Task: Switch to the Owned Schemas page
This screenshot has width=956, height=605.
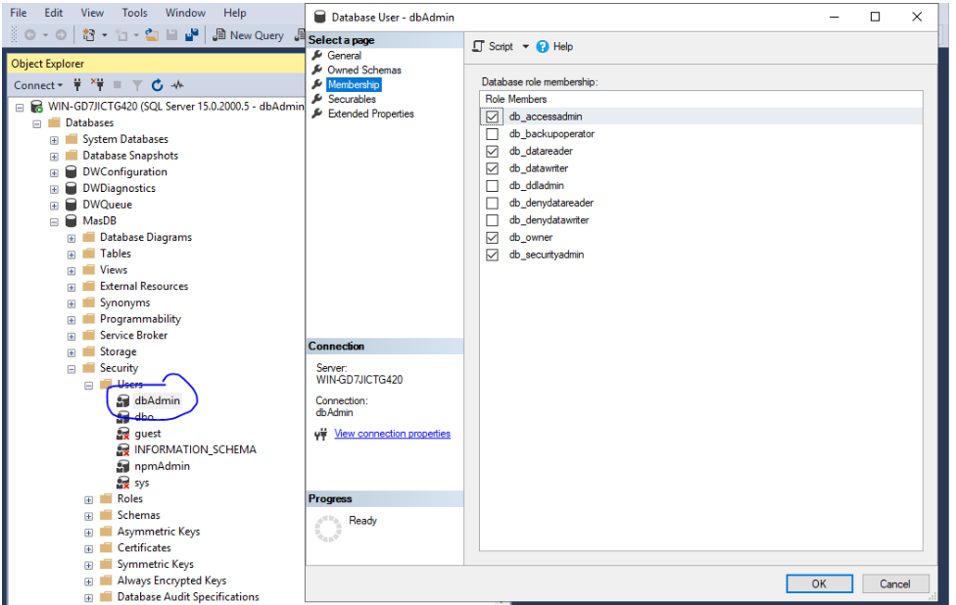Action: pos(364,70)
